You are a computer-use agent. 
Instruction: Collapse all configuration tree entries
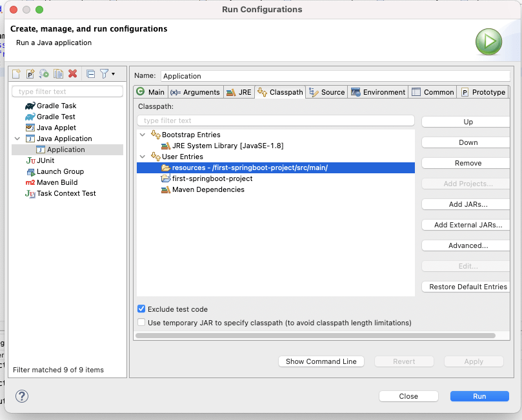[x=92, y=74]
